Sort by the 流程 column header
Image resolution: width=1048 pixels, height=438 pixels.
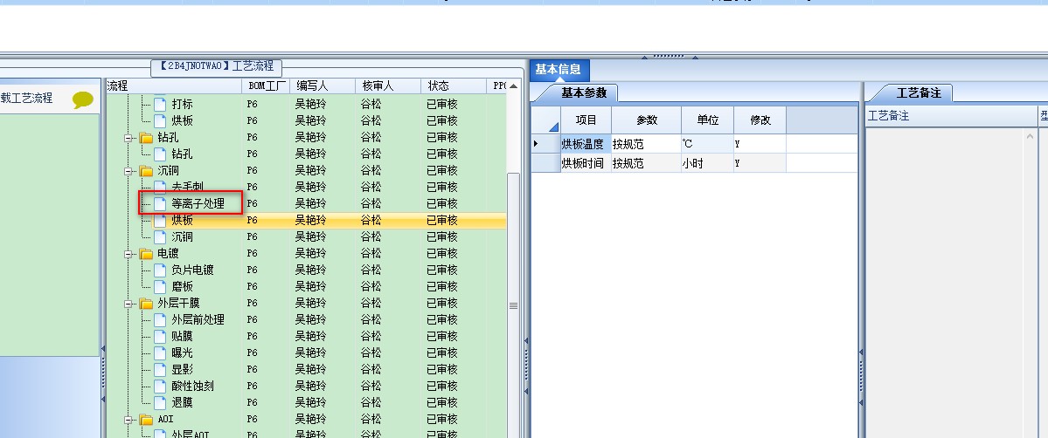click(x=174, y=86)
